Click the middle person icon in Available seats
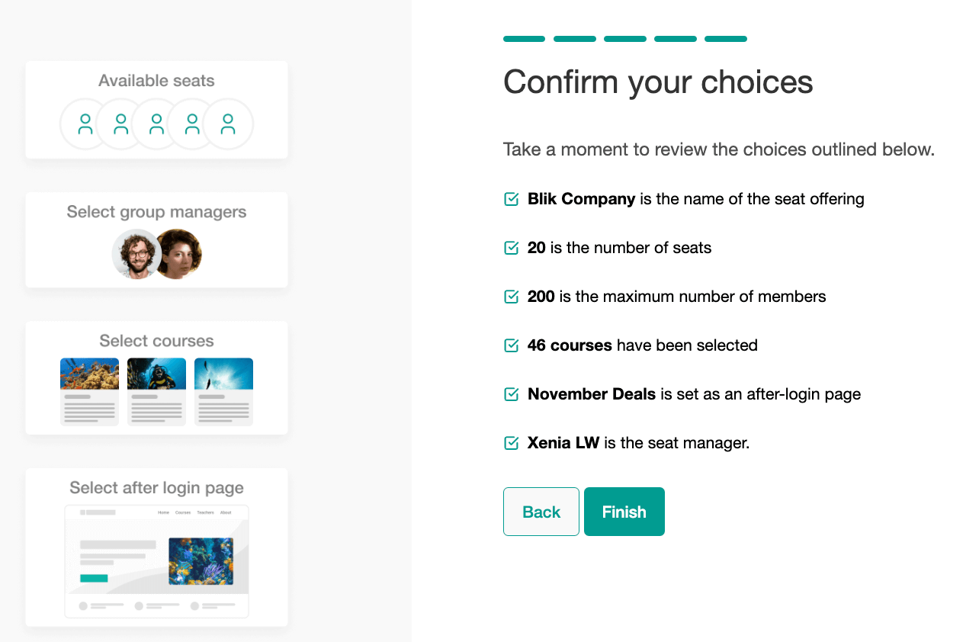 pyautogui.click(x=156, y=124)
